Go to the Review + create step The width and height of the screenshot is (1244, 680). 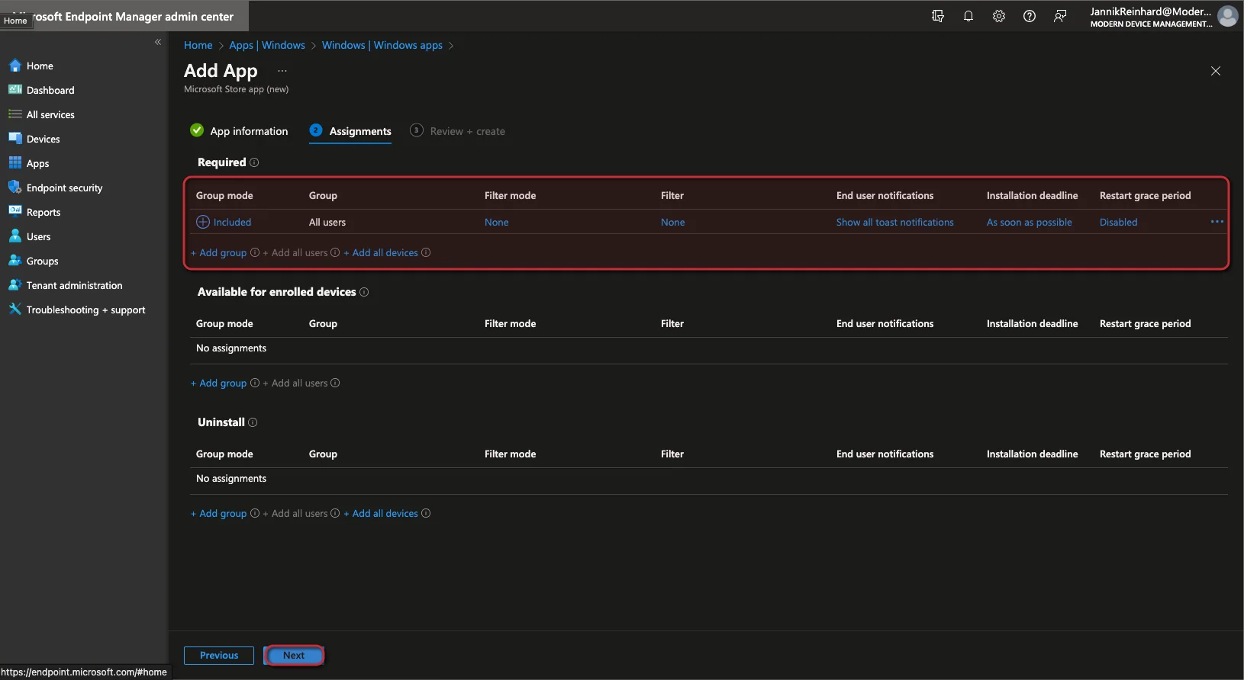pyautogui.click(x=457, y=131)
